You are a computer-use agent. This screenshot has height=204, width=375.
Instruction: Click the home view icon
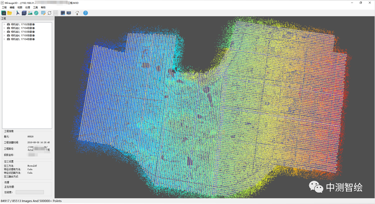[77, 13]
